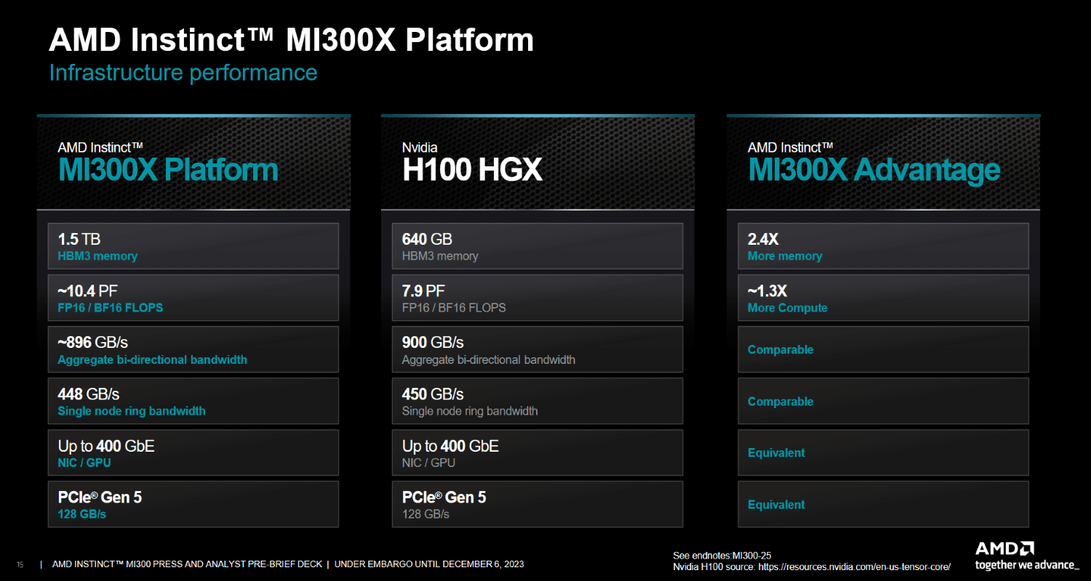Viewport: 1091px width, 581px height.
Task: Click Equivalent beside the PCIe Gen 5 row
Action: point(776,505)
